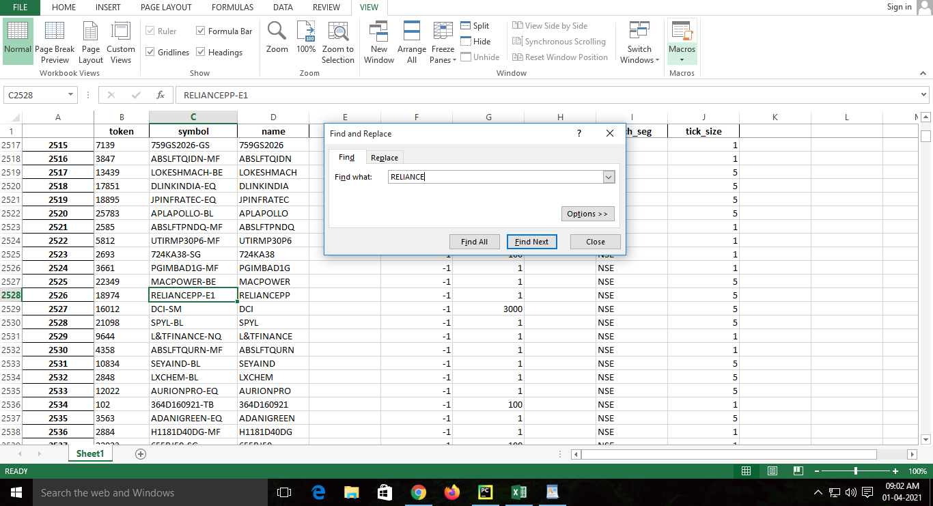This screenshot has height=506, width=933.
Task: Open the REVIEW ribbon tab
Action: pos(326,8)
